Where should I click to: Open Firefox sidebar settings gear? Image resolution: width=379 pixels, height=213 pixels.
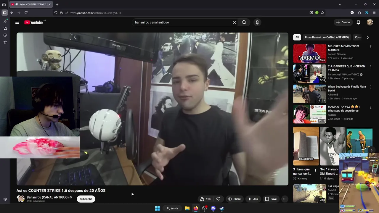point(5,199)
